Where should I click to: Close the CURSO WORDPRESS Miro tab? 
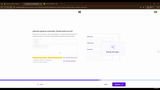[61, 4]
